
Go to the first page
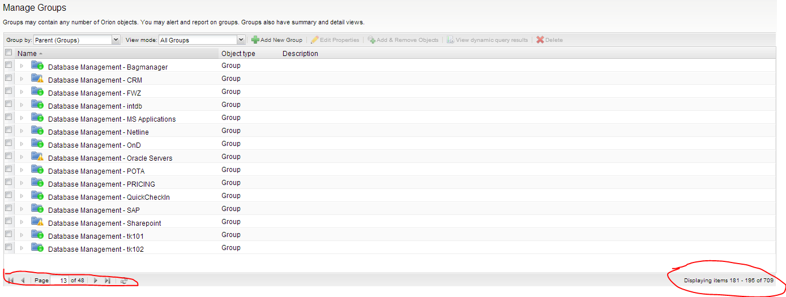[x=11, y=281]
